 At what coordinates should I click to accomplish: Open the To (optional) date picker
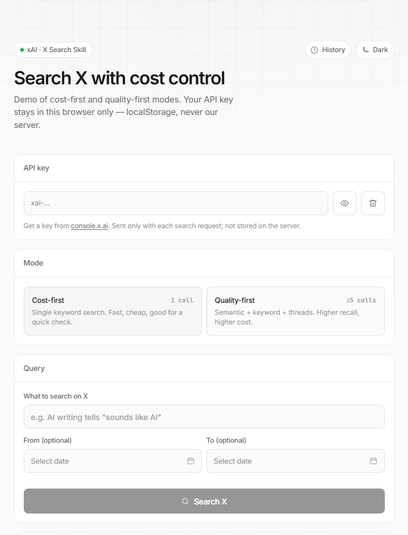[x=295, y=461]
